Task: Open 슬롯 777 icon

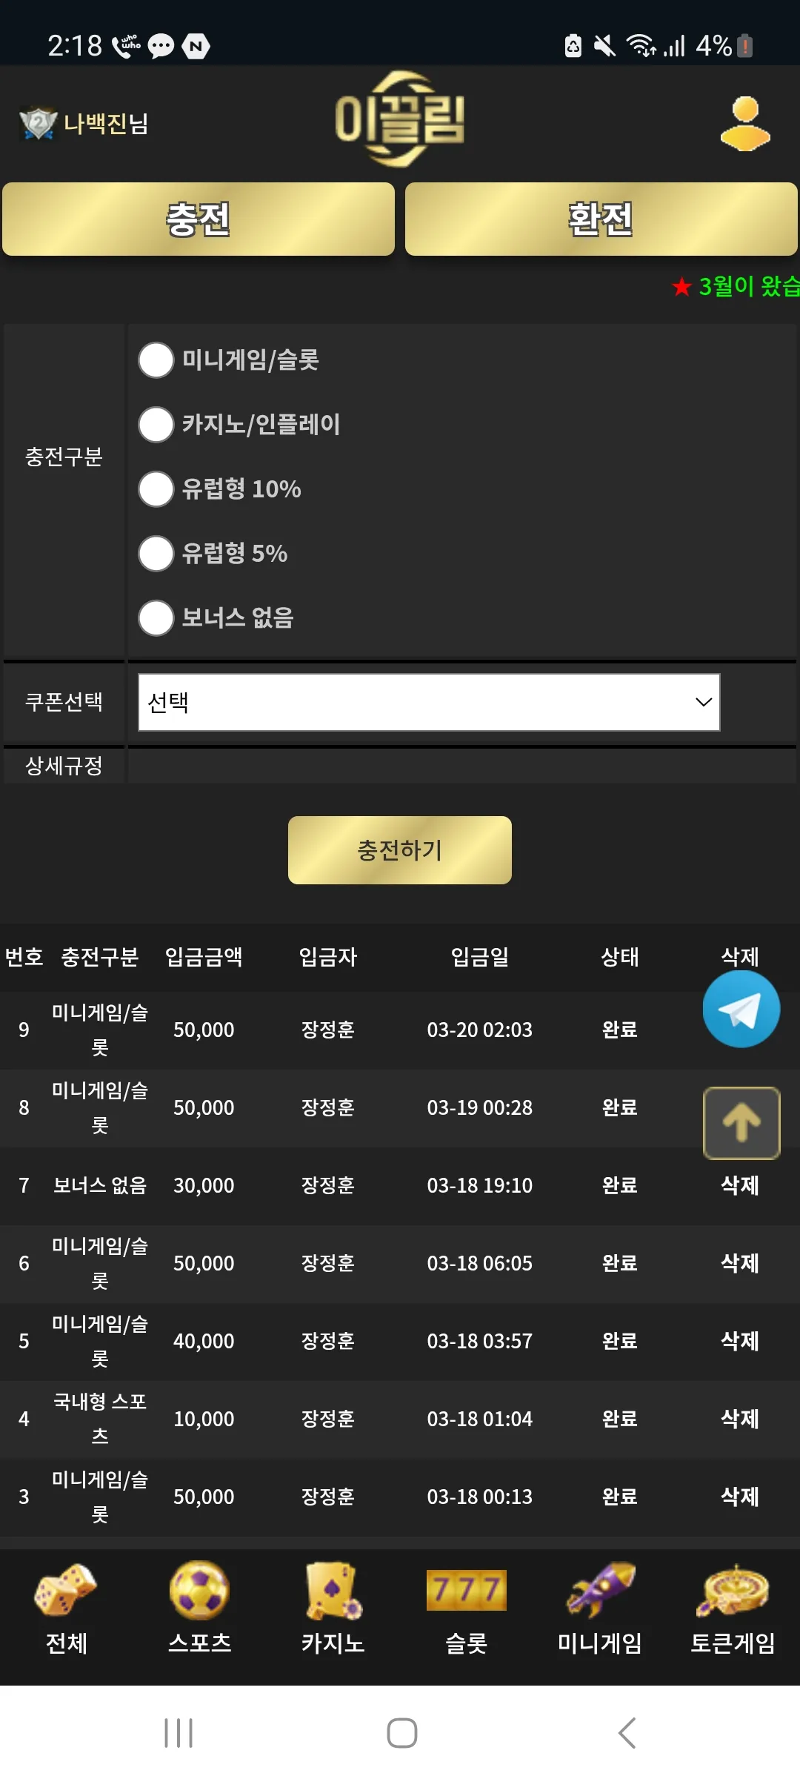Action: 467,1590
